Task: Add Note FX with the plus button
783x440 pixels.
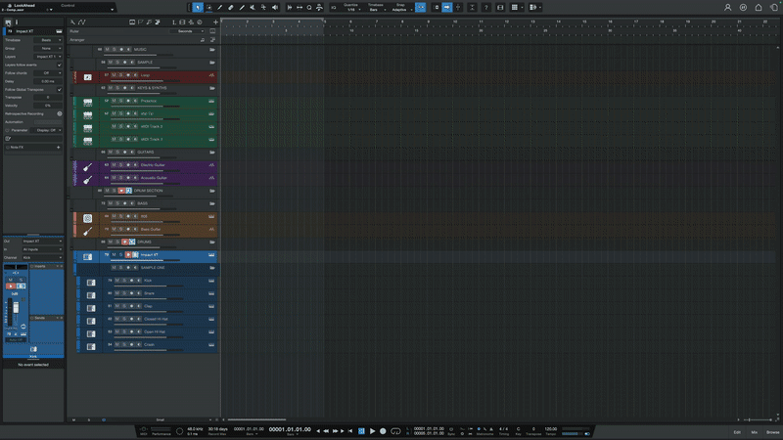Action: (x=59, y=148)
